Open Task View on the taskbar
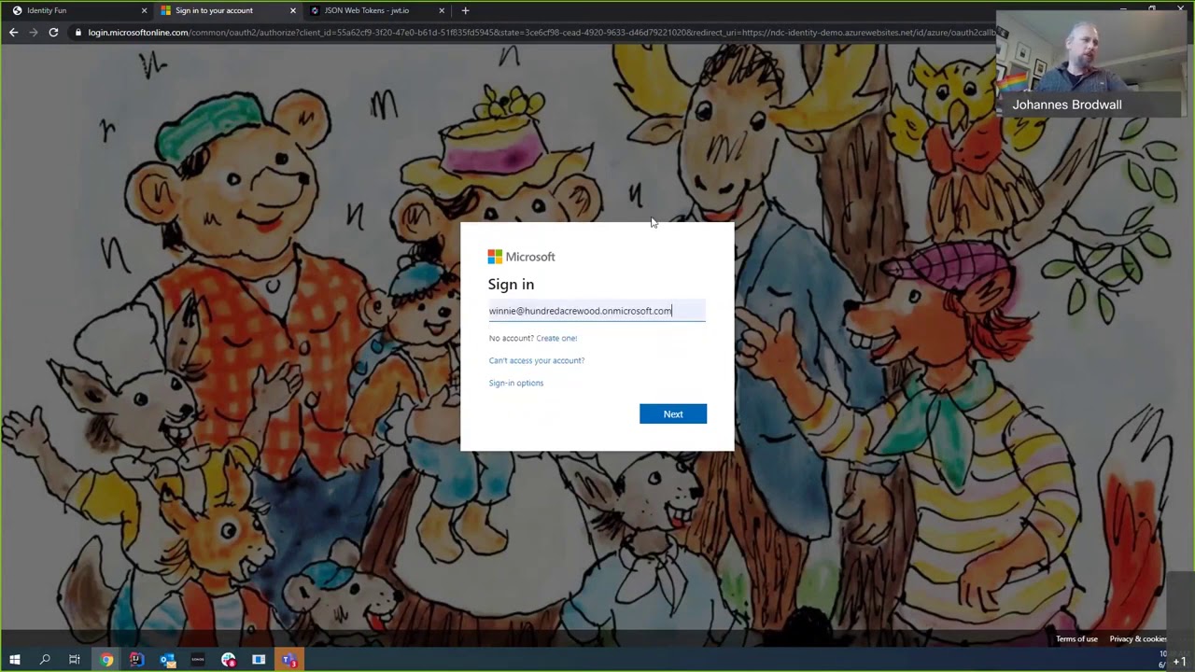1195x672 pixels. coord(75,660)
